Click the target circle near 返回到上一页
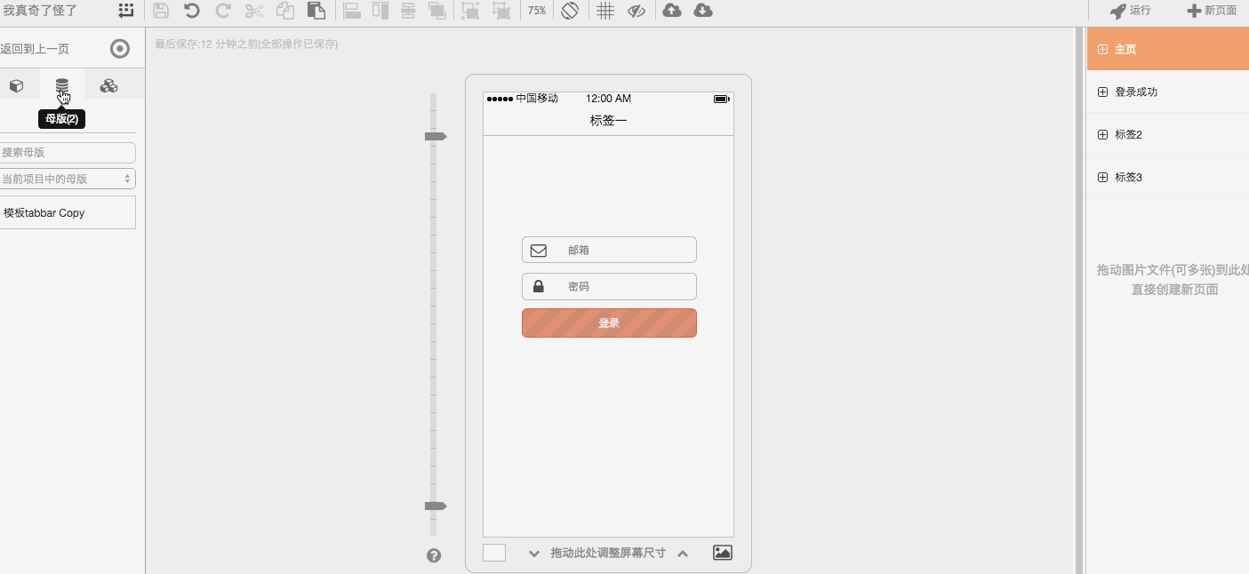The image size is (1249, 574). (119, 49)
